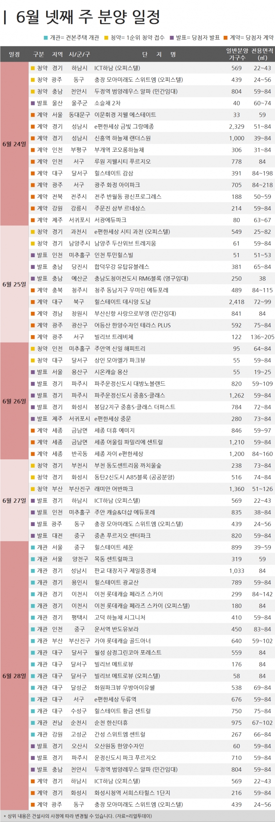Click '광주 화정 아이파크' complex name
Viewport: 275px width, 822px height.
coord(117,185)
